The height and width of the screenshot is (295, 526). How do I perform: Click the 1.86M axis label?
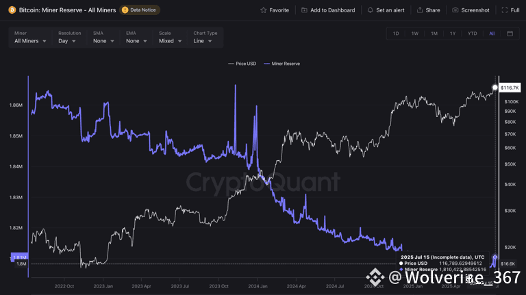pos(16,105)
